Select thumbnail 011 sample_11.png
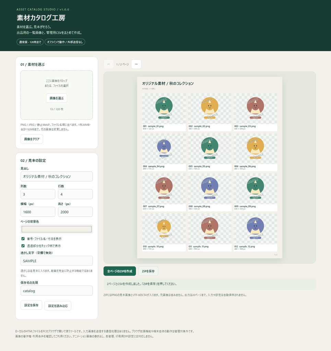Image resolution: width=331 pixels, height=351 pixels. [x=210, y=232]
